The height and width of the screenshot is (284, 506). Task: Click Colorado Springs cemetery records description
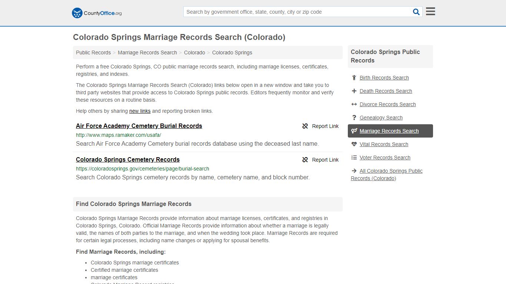(193, 177)
